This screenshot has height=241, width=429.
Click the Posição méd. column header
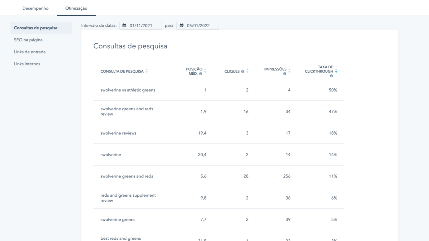pos(194,71)
